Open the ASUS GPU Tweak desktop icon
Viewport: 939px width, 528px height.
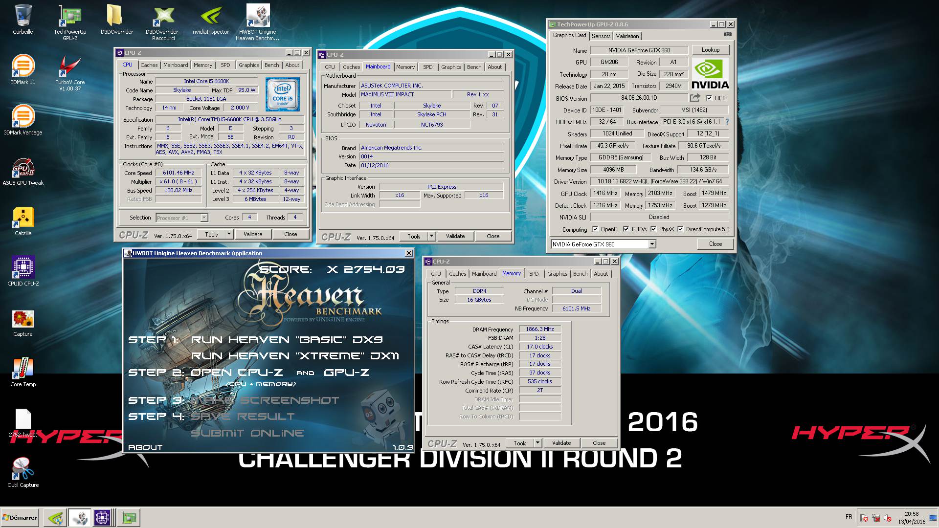click(x=23, y=171)
